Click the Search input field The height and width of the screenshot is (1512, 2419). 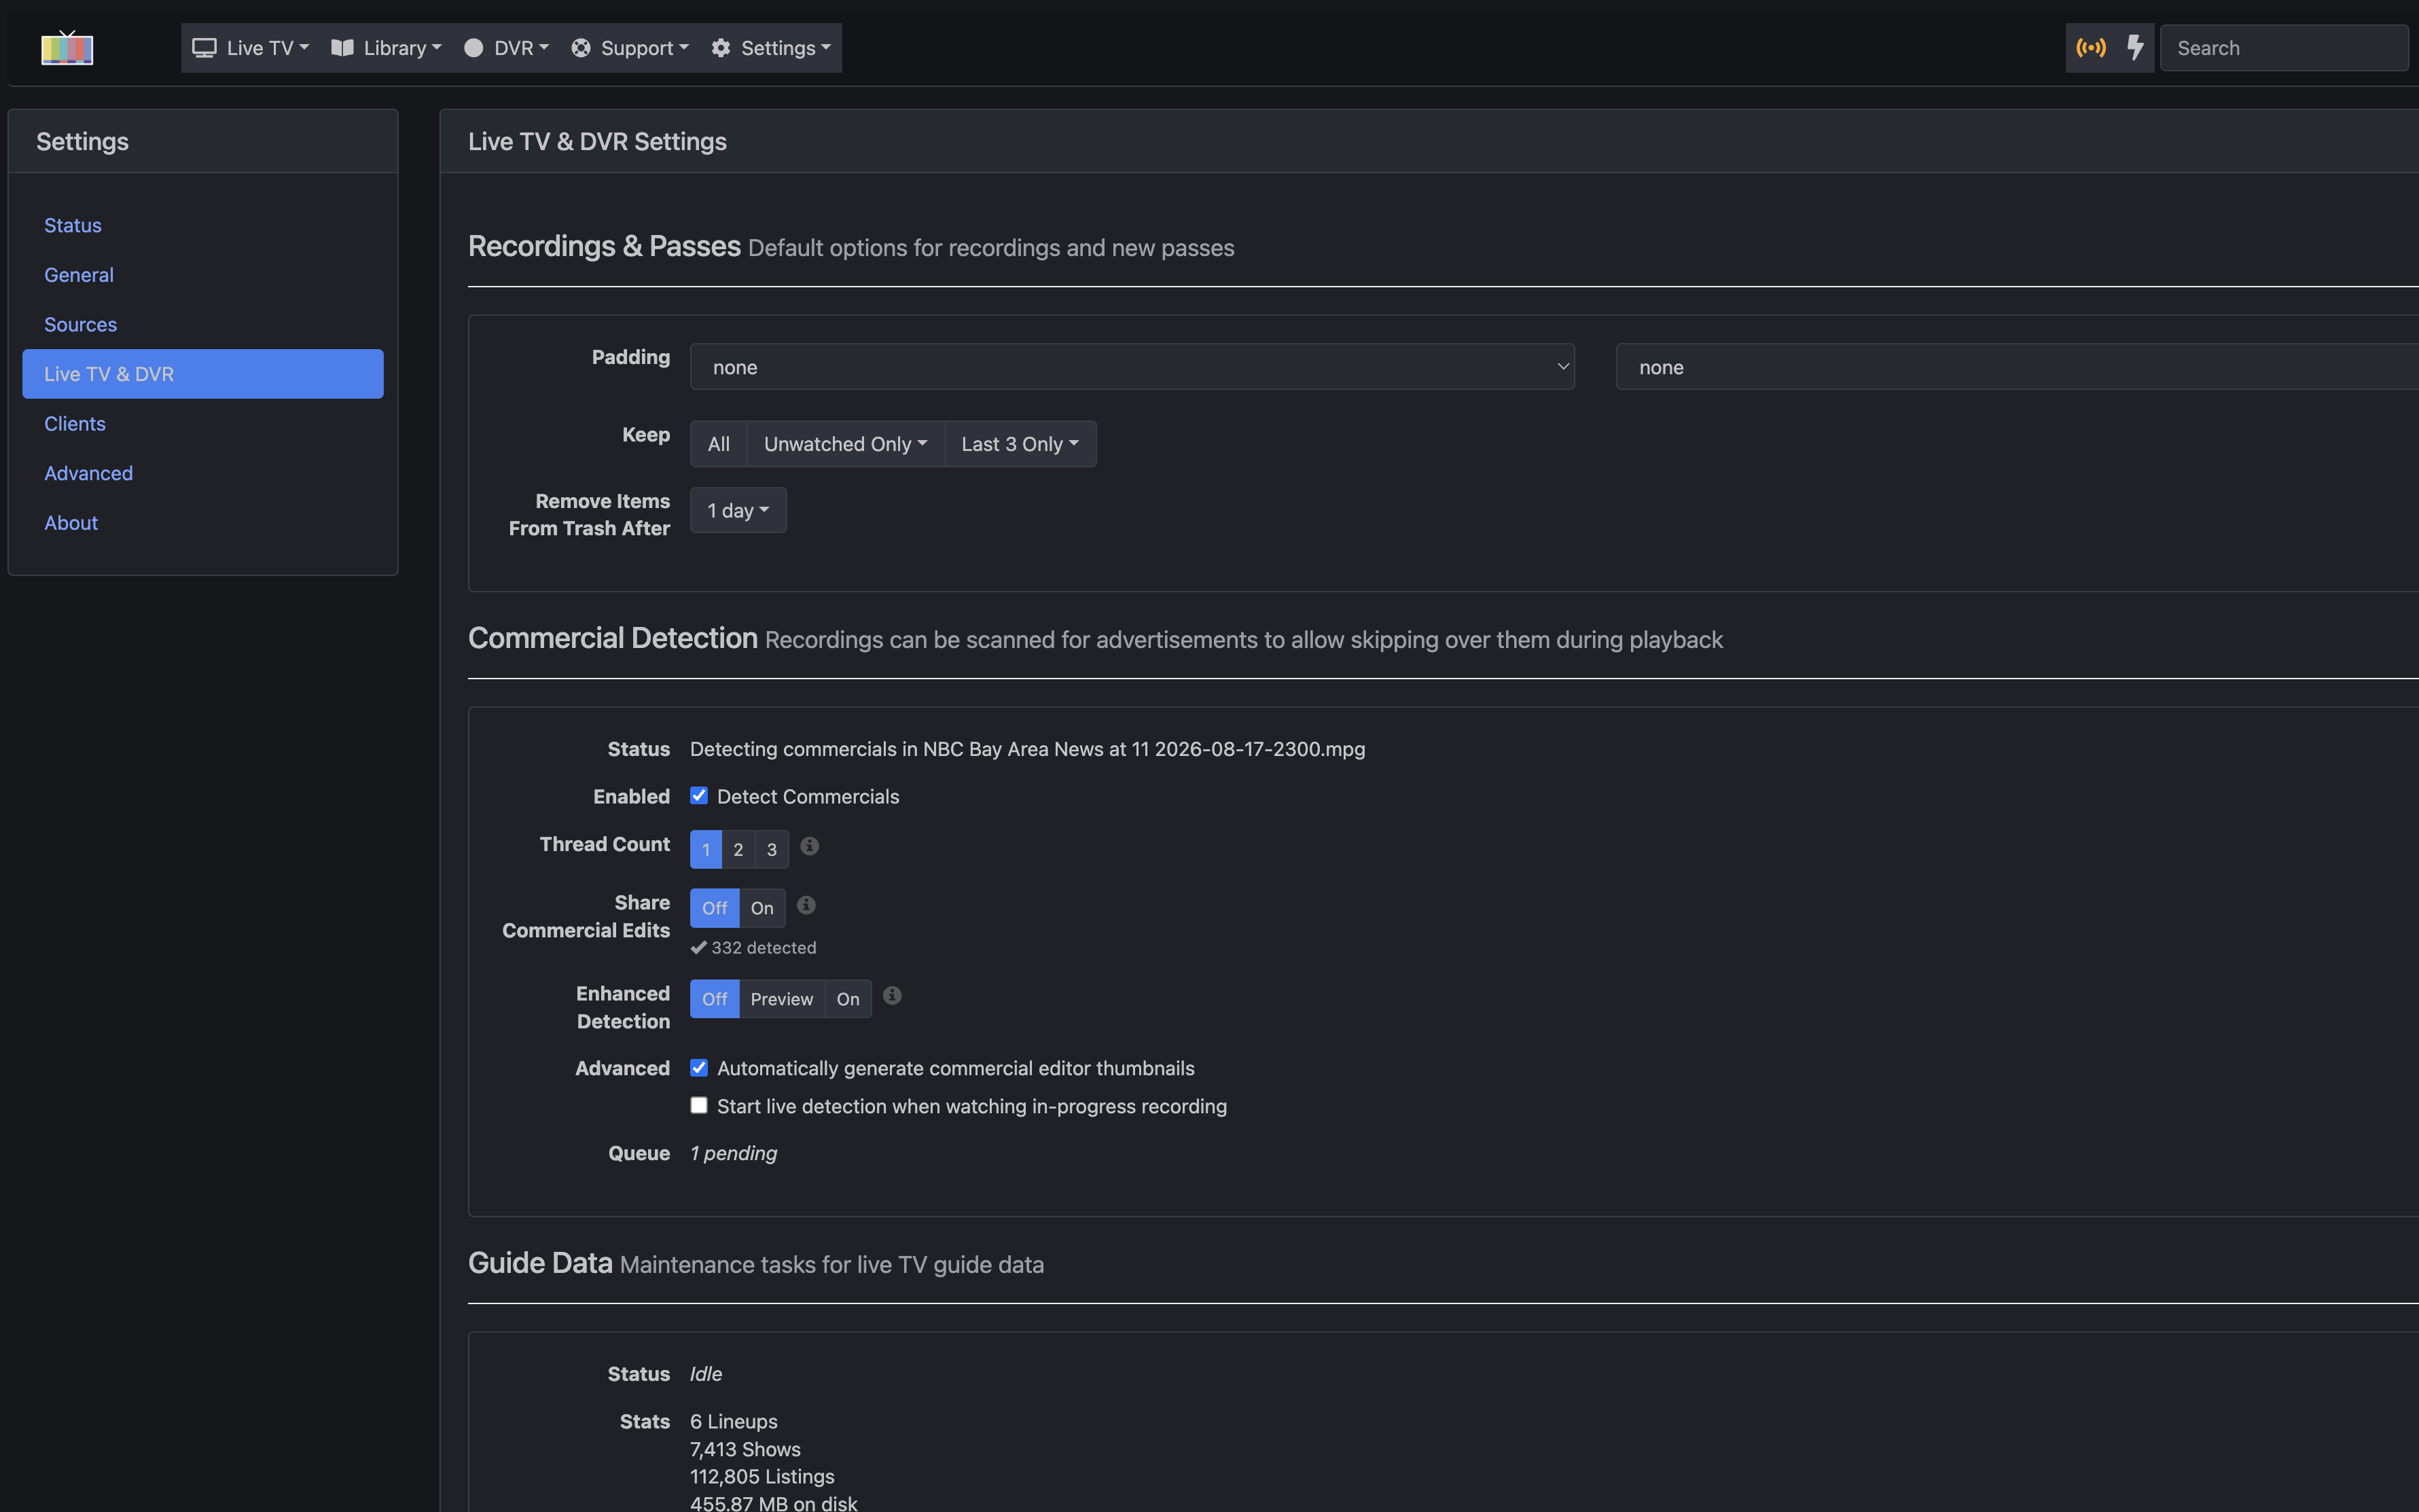click(2284, 48)
